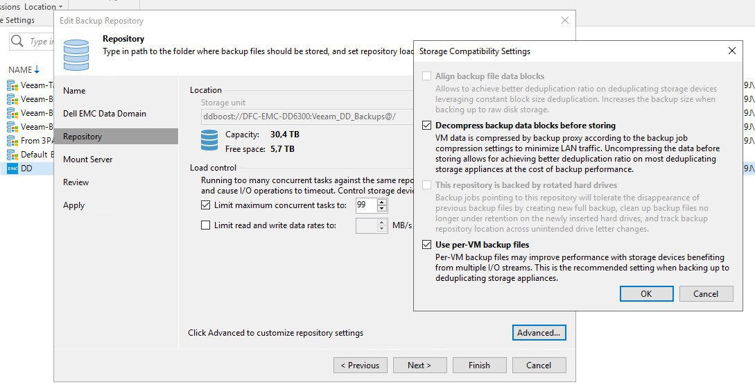This screenshot has width=755, height=387.
Task: Click the concurrent tasks value field showing 99
Action: click(367, 205)
